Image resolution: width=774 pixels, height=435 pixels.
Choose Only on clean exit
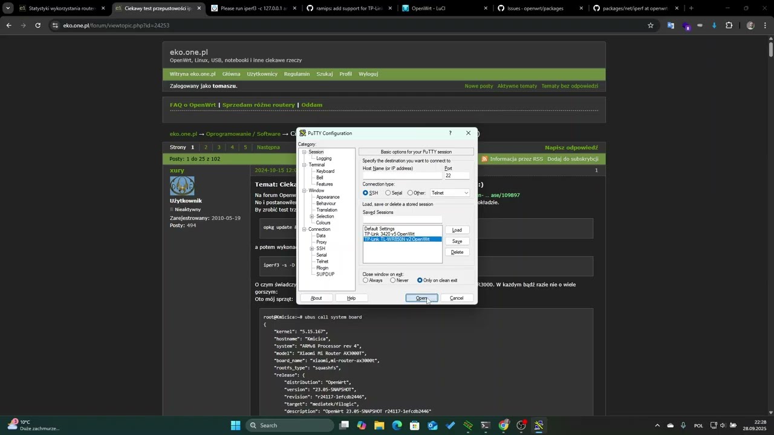(420, 280)
